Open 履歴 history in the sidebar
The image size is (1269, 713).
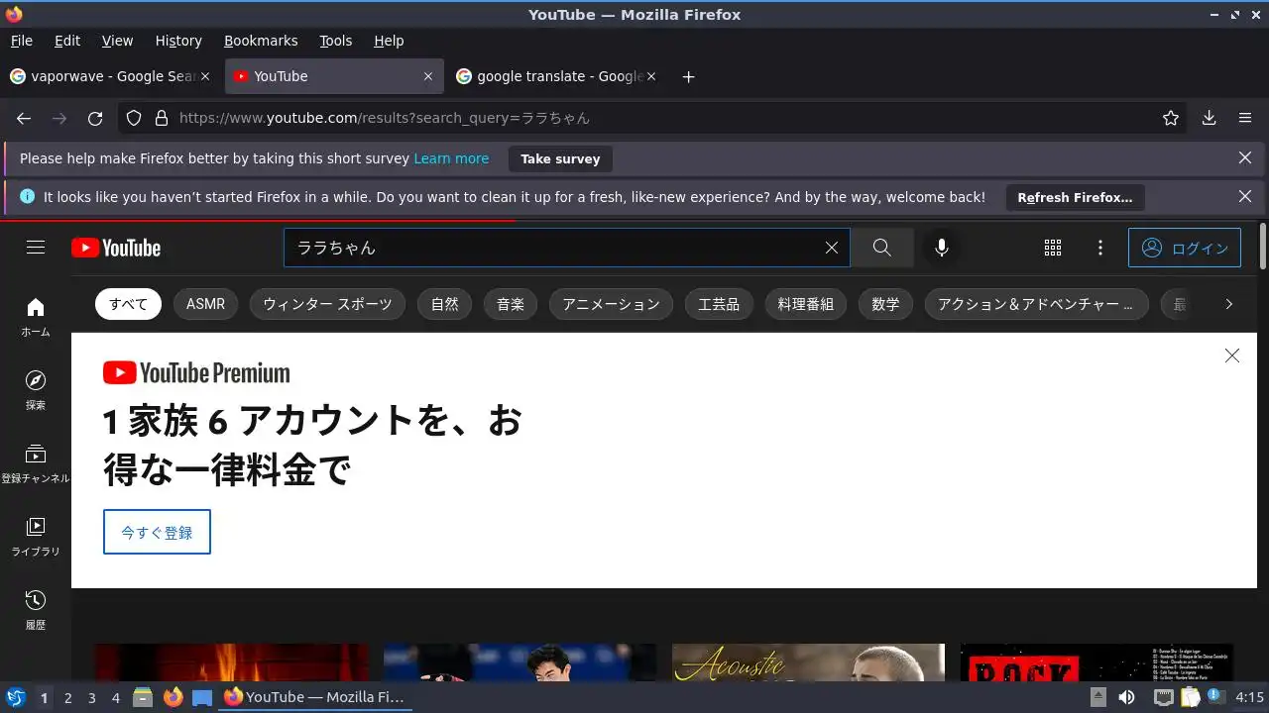pyautogui.click(x=36, y=610)
